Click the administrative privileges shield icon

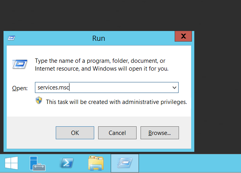point(39,101)
